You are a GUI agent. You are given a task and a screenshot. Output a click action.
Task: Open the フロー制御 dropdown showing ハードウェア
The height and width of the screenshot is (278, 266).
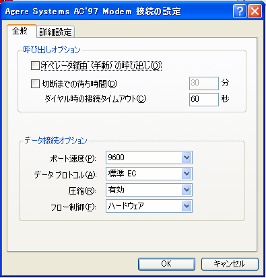click(x=149, y=206)
